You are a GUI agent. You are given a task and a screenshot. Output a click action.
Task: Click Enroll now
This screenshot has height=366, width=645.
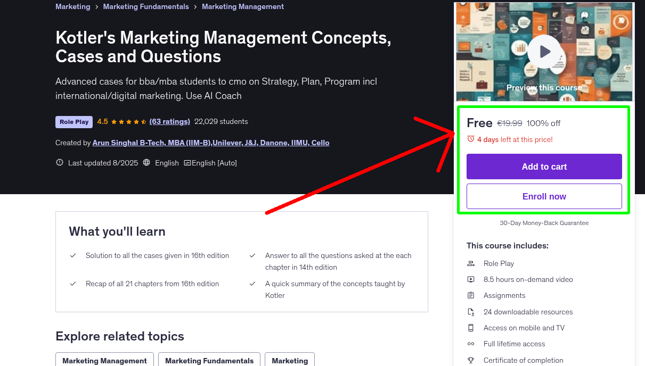(544, 196)
